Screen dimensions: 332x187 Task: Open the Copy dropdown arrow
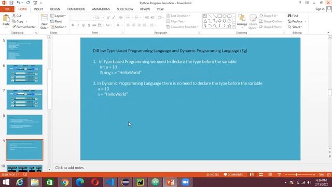coord(26,21)
